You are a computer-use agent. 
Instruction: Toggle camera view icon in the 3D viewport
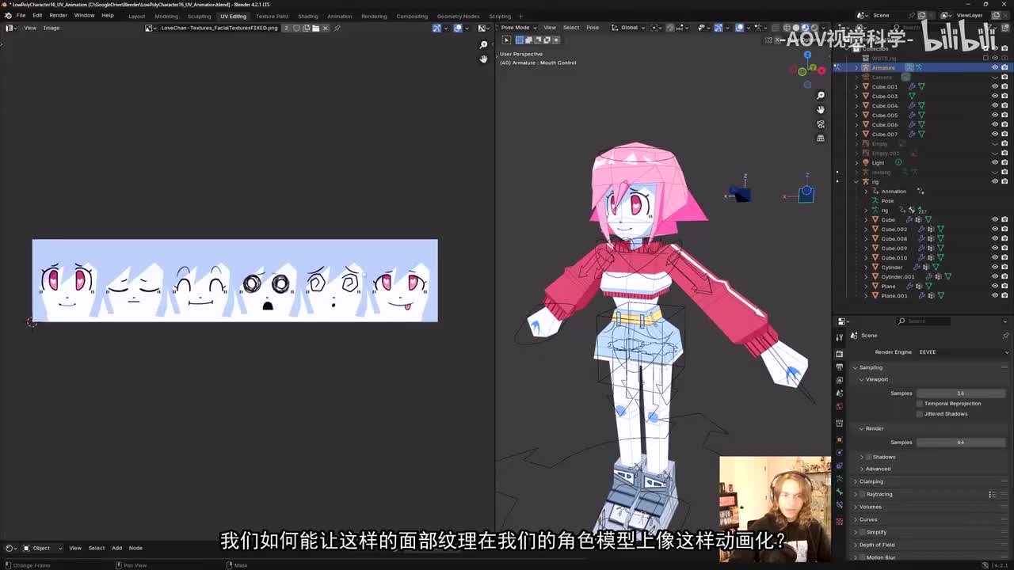click(821, 123)
